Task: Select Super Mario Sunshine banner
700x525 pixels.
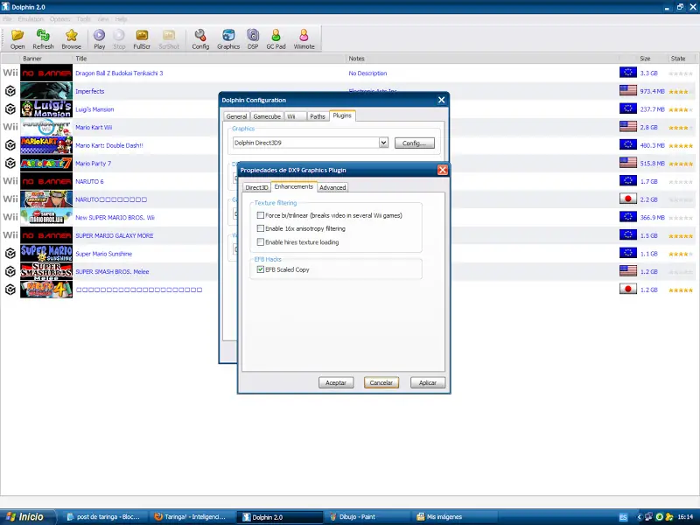Action: (x=46, y=254)
